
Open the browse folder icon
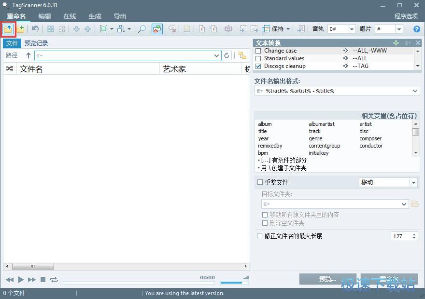click(8, 29)
